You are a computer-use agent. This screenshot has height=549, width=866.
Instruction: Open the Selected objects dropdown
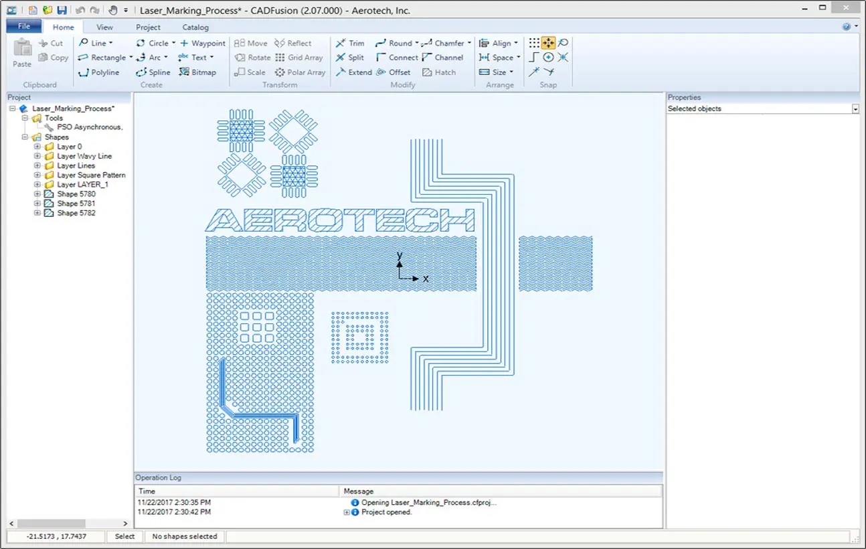855,108
